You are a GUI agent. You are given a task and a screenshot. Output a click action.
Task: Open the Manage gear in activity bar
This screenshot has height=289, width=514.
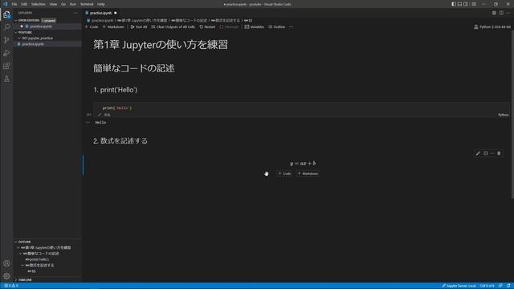point(6,276)
